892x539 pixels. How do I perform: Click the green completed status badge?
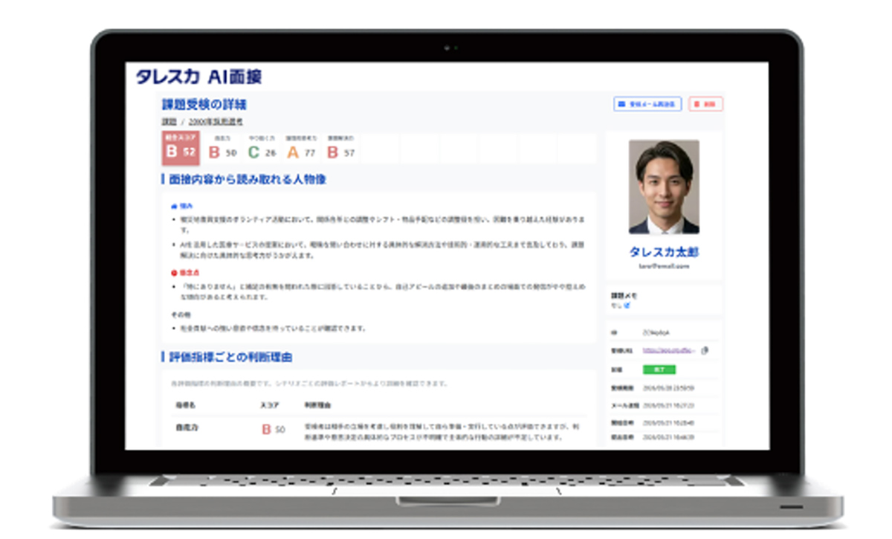(659, 369)
